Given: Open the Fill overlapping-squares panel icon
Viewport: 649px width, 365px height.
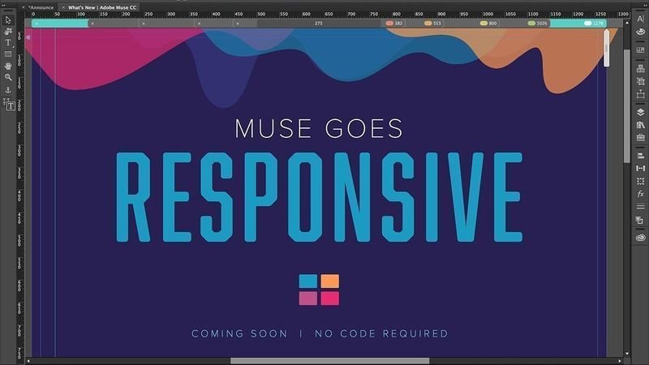Looking at the screenshot, I should pos(640,220).
